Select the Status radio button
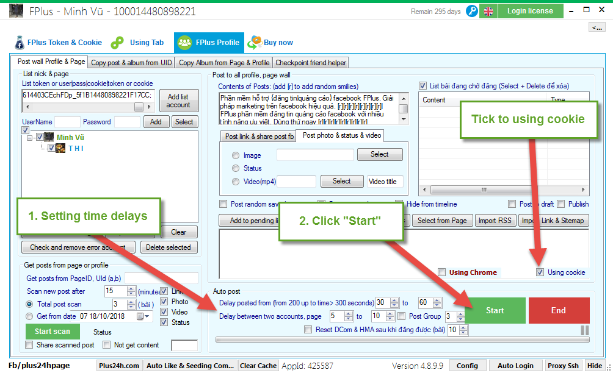The image size is (613, 373). [235, 168]
